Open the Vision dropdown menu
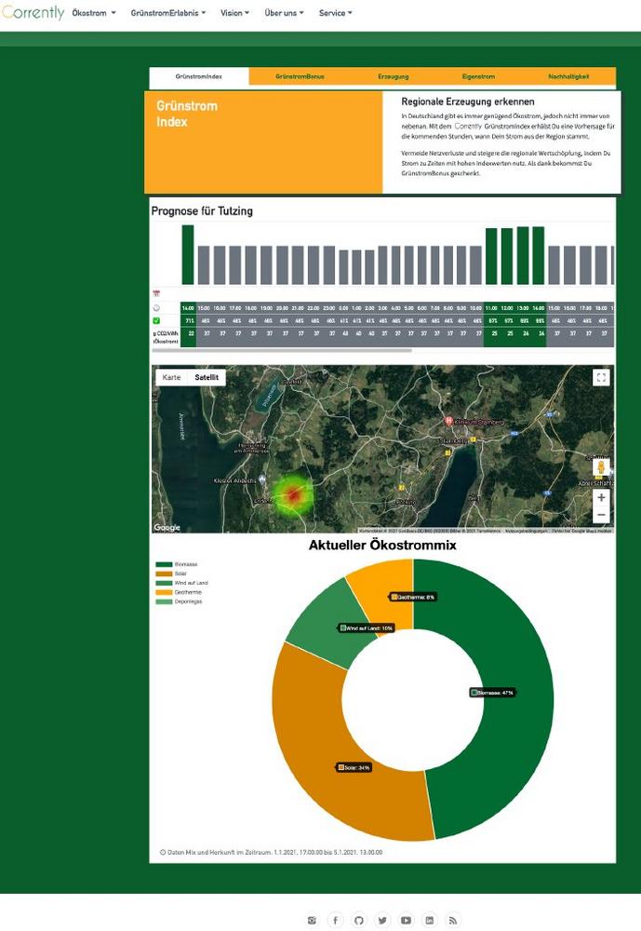 click(234, 12)
